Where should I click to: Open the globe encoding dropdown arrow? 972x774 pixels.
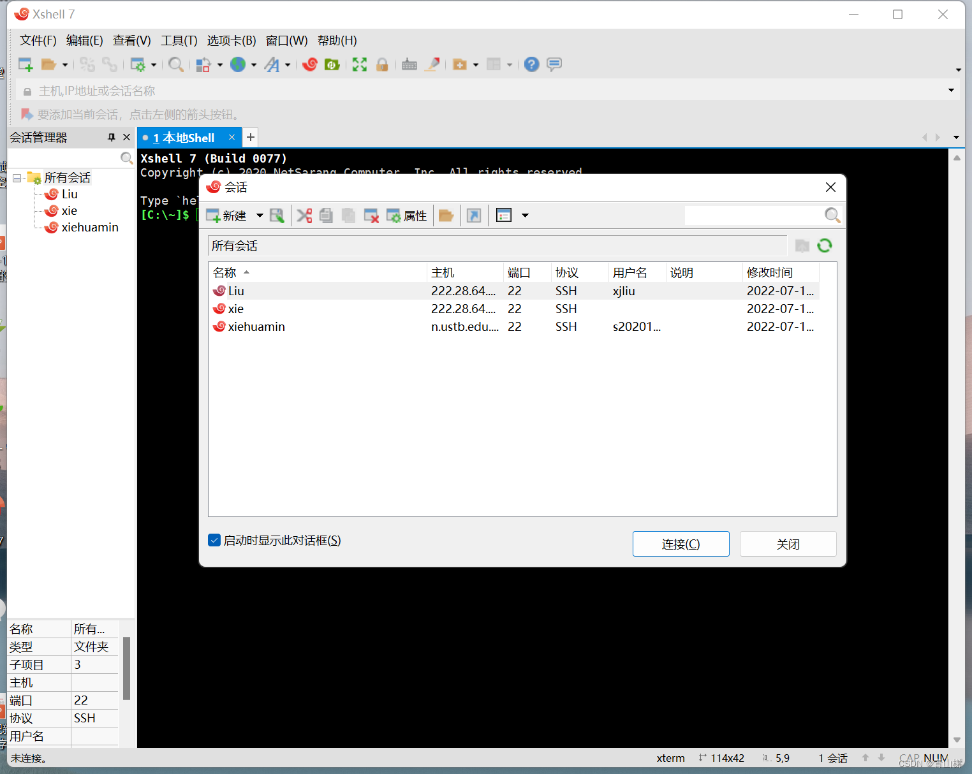(x=254, y=65)
